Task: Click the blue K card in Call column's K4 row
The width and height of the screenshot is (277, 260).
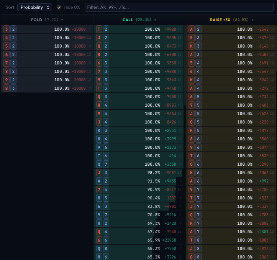Action: pyautogui.click(x=99, y=139)
